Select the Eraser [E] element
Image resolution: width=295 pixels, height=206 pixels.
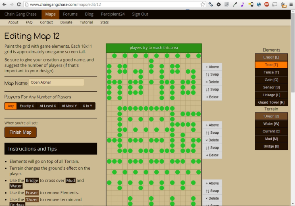(x=271, y=57)
